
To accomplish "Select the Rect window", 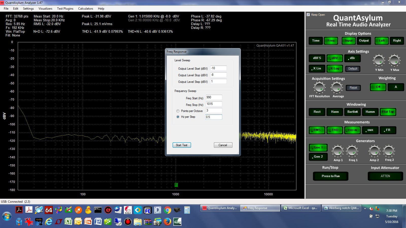I will point(317,112).
